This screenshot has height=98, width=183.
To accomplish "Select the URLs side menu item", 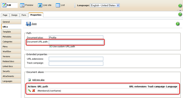I will point(11,27).
